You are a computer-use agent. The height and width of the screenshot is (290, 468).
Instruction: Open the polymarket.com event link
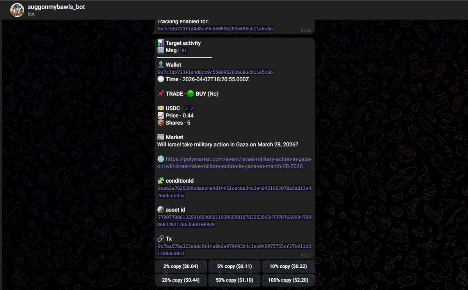[x=235, y=163]
